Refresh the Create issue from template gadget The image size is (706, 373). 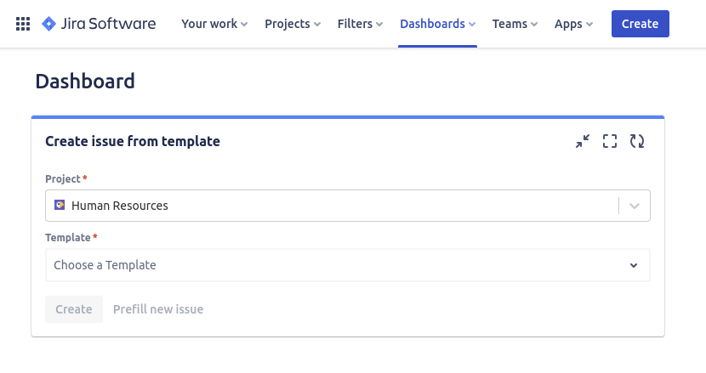pyautogui.click(x=637, y=141)
